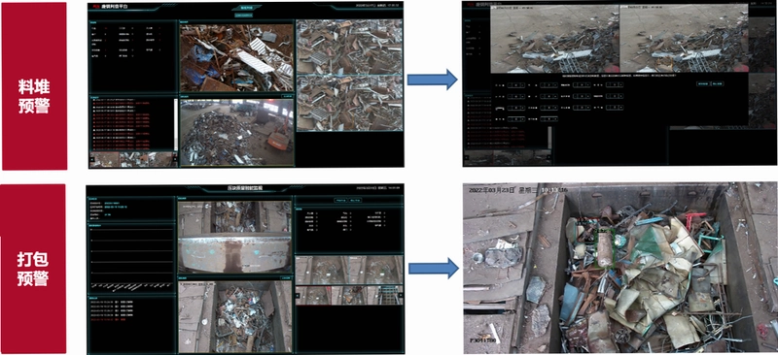Open the scrap bin camera view in baling dashboard
Screen dimensions: 778x355
(x=234, y=317)
